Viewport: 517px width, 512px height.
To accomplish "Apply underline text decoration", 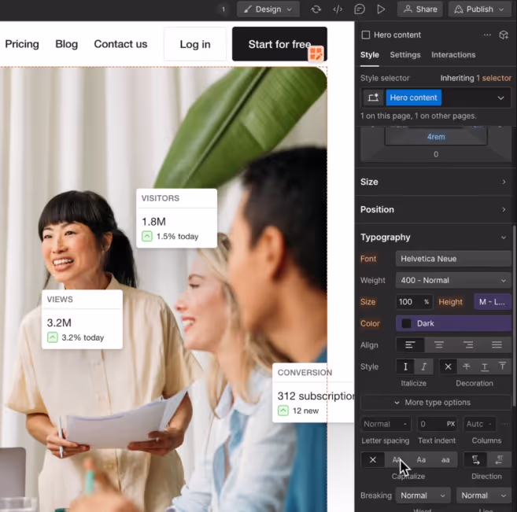I will [485, 367].
